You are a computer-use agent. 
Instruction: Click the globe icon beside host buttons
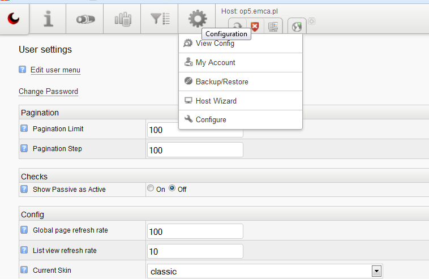tap(297, 26)
